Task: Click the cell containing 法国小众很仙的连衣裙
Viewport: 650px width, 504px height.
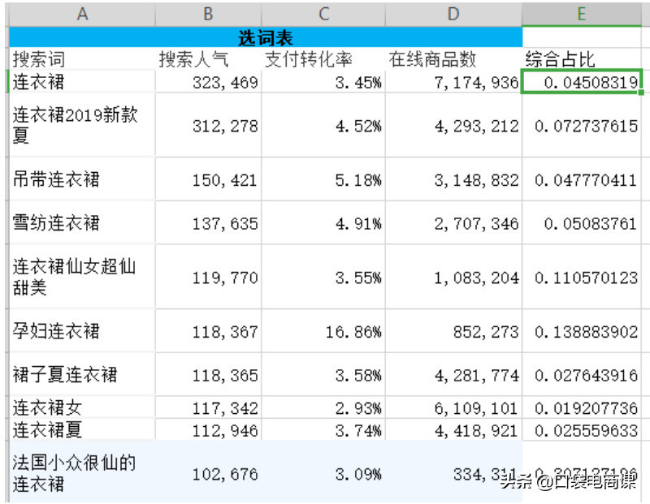Action: pos(81,474)
